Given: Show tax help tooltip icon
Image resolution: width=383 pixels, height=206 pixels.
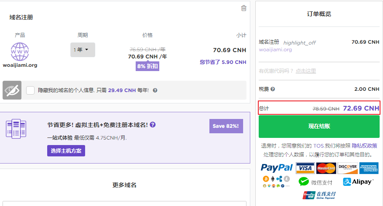Looking at the screenshot, I should [x=273, y=89].
